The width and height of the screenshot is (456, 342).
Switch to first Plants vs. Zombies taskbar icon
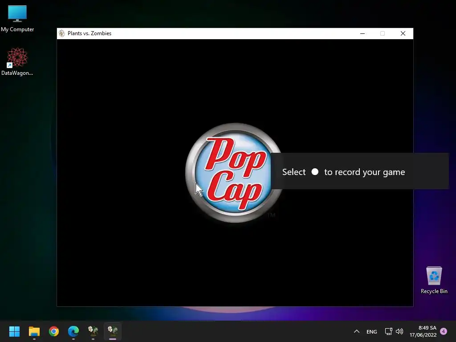93,331
